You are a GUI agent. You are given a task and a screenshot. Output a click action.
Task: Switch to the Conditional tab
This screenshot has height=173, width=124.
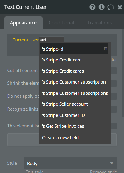[61, 23]
